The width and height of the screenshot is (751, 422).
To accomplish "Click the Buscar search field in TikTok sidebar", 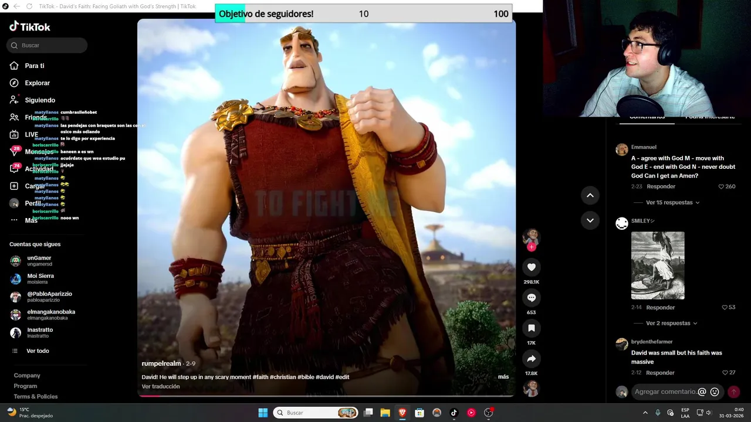I will 47,45.
